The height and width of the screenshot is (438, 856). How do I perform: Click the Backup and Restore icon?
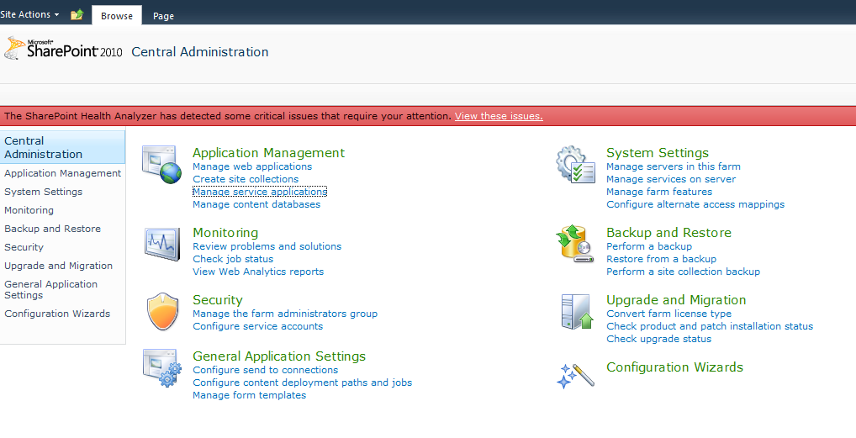pos(575,244)
